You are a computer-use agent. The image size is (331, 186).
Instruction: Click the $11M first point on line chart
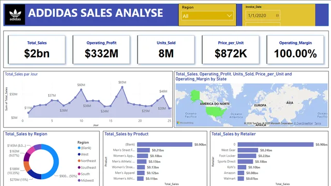28,113
